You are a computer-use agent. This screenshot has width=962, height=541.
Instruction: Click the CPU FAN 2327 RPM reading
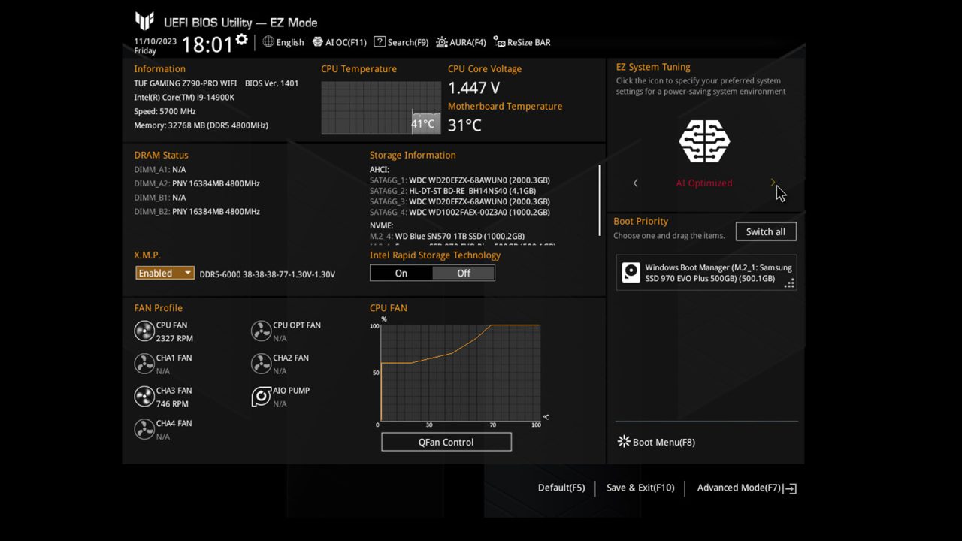pyautogui.click(x=174, y=338)
